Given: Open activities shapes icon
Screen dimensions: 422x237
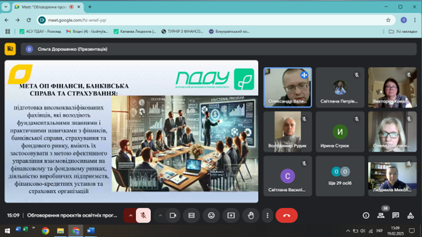Looking at the screenshot, I should point(410,215).
